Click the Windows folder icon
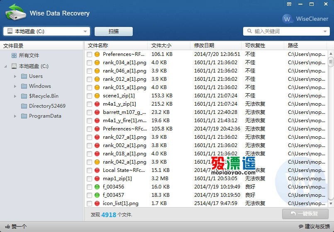Screen dimensions: 334x232 (x=24, y=86)
